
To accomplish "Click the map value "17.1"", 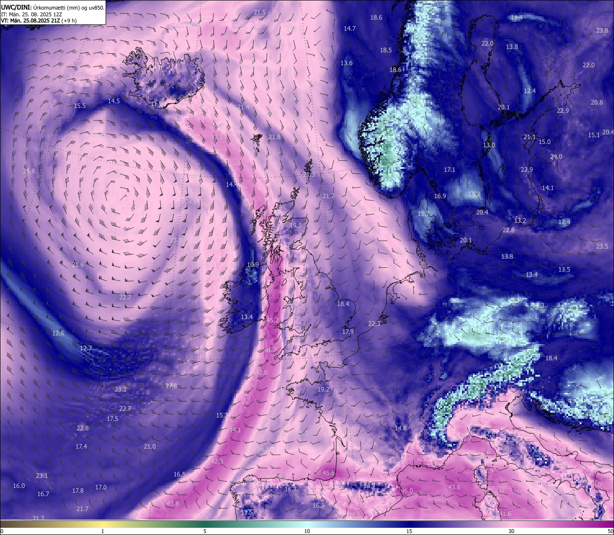I will (x=449, y=169).
